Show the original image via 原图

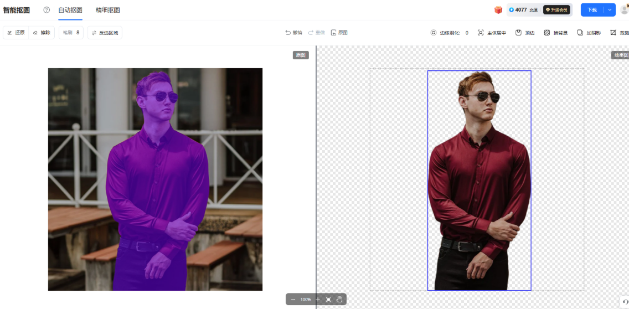[x=339, y=33]
